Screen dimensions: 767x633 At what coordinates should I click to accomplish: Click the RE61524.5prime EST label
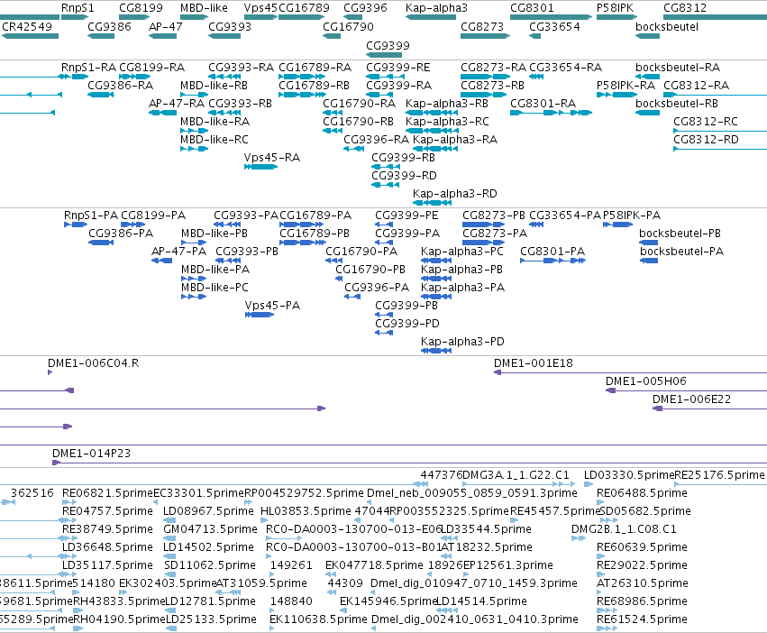pyautogui.click(x=642, y=619)
